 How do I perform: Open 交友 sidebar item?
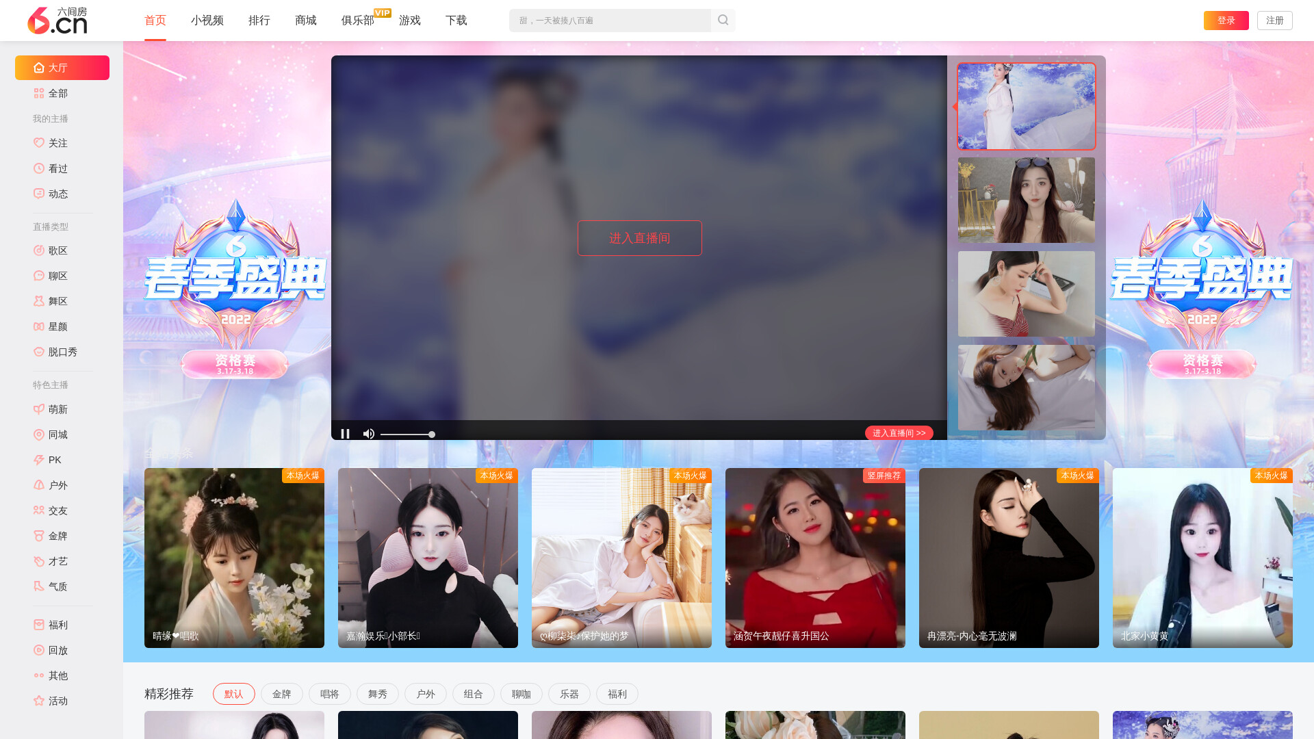point(62,510)
